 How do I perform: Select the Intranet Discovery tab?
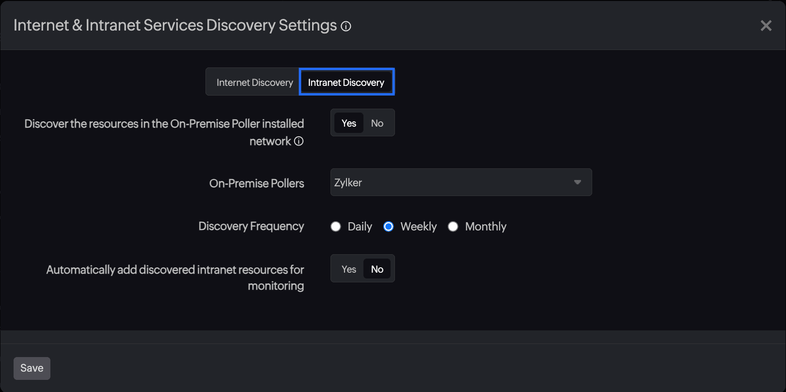tap(346, 82)
